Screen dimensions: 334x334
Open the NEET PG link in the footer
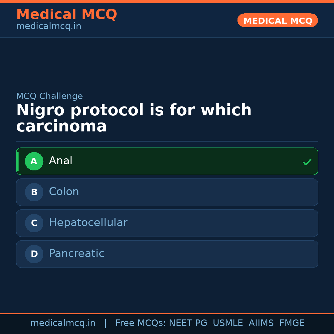click(188, 323)
